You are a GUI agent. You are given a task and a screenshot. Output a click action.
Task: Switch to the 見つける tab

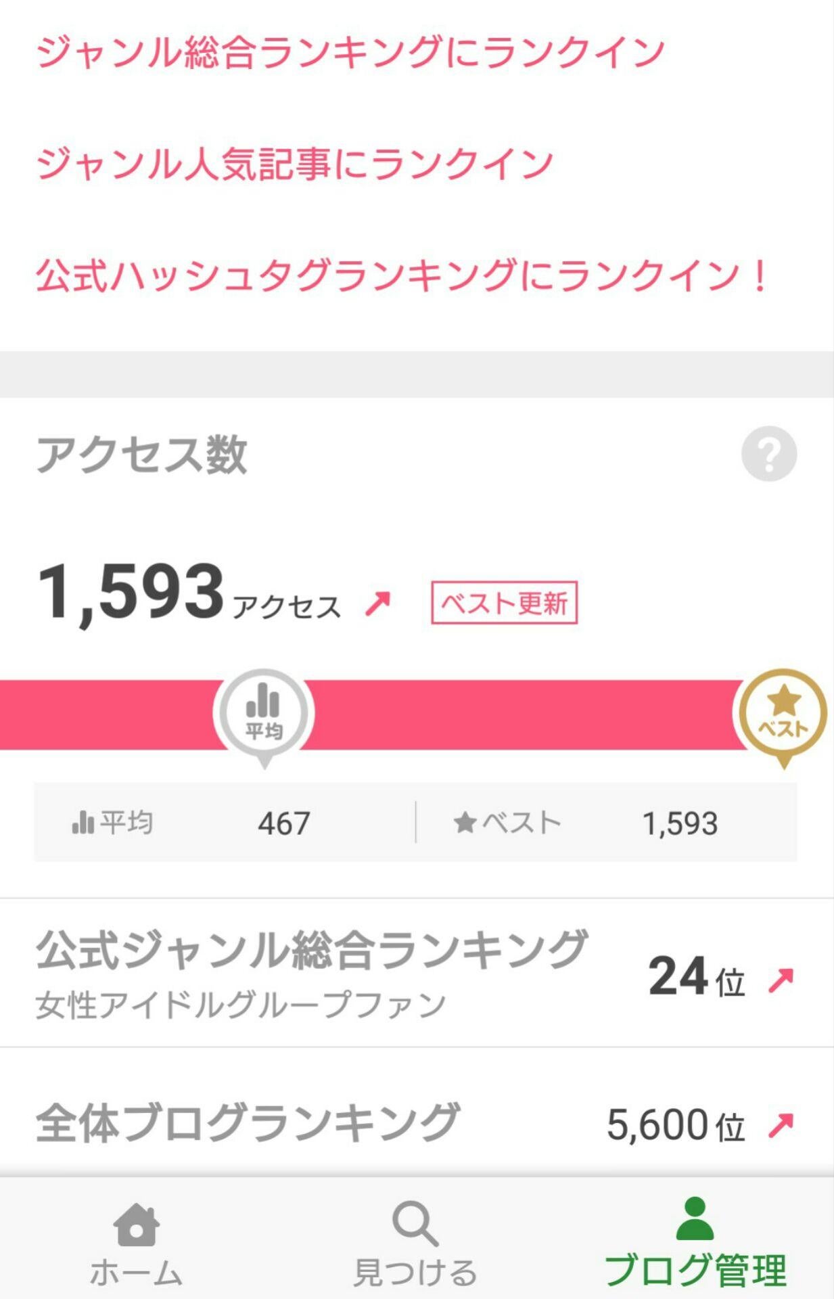[415, 1272]
